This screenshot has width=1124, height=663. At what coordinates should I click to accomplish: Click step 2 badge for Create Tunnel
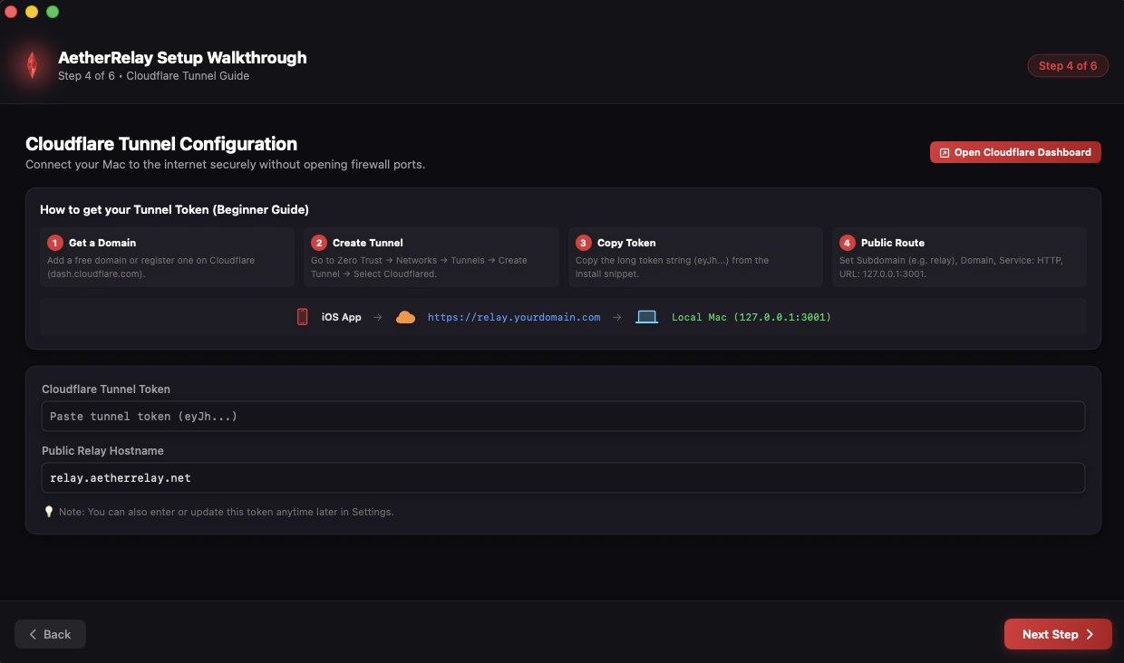click(x=319, y=243)
